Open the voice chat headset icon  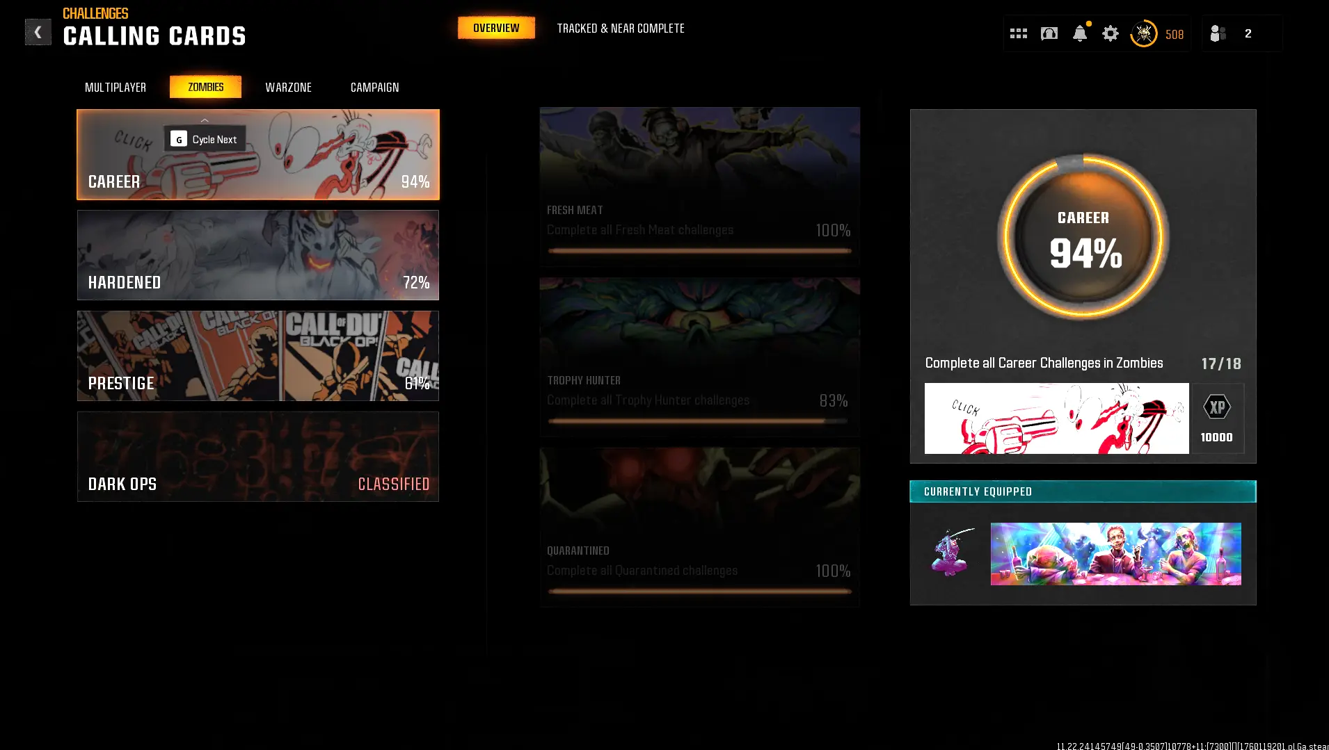(x=1049, y=33)
